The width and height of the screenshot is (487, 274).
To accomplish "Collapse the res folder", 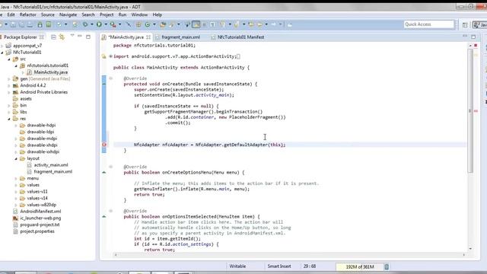I will pyautogui.click(x=9, y=119).
